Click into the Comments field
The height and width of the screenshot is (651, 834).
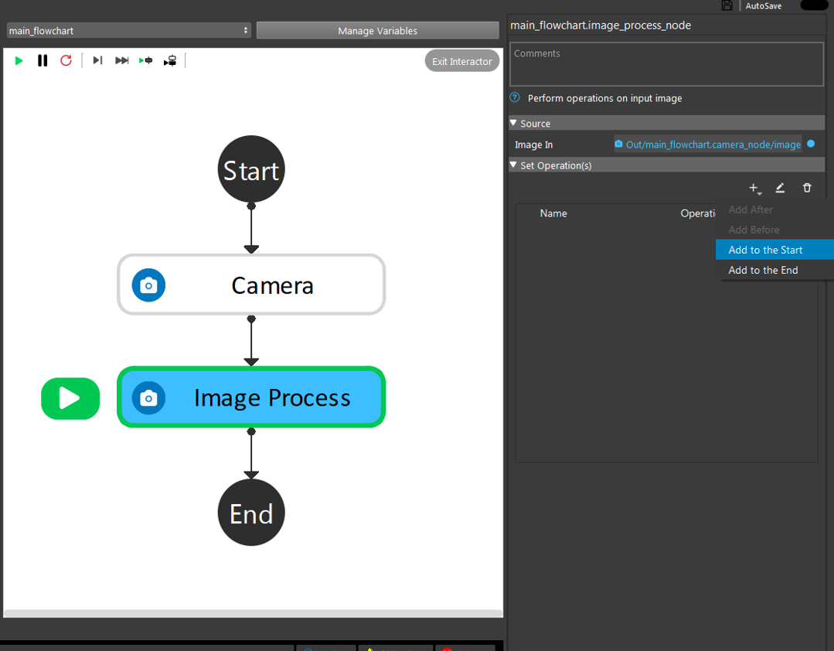click(666, 64)
